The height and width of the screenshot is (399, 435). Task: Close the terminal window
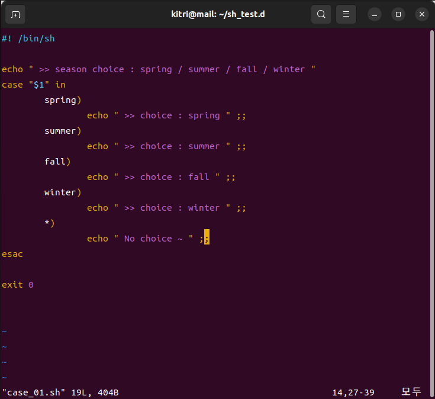(421, 14)
